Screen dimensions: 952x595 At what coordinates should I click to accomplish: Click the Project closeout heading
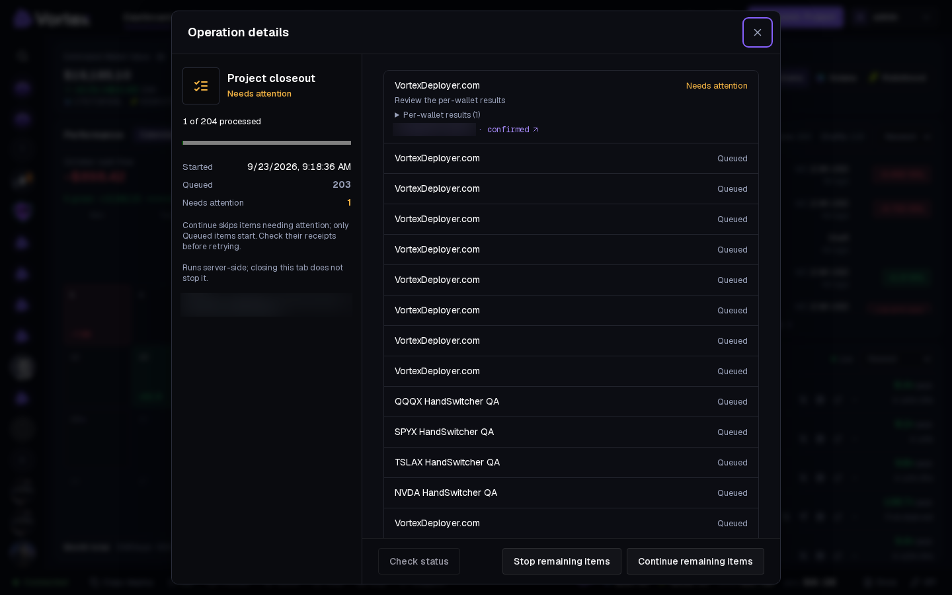coord(271,78)
